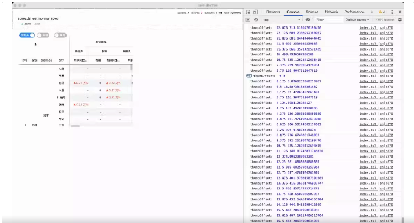Open DevTools three-dot customize menu
414x223 pixels.
392,12
